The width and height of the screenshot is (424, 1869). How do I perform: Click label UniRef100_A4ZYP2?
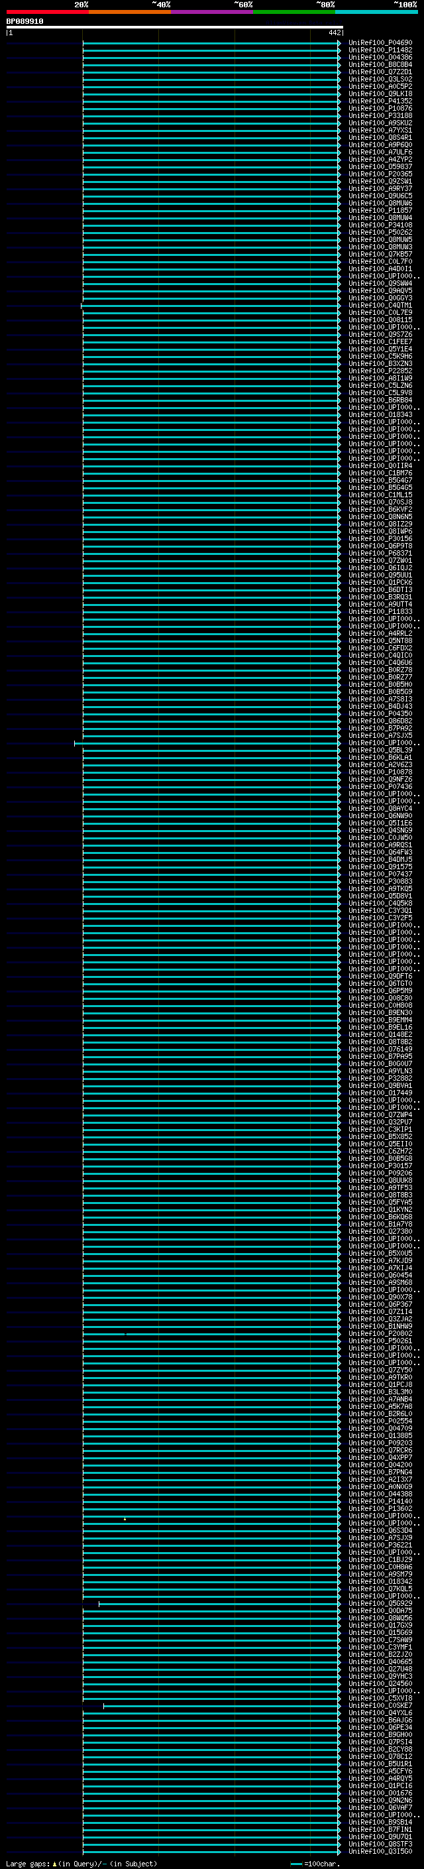380,159
